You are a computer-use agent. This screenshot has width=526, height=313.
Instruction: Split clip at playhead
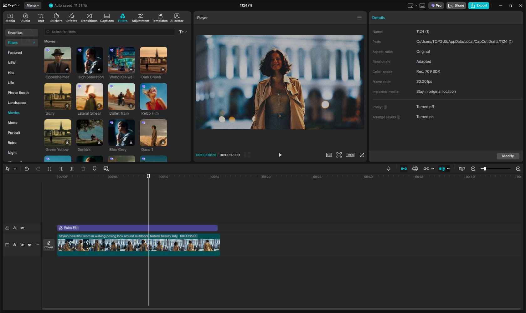tap(49, 169)
